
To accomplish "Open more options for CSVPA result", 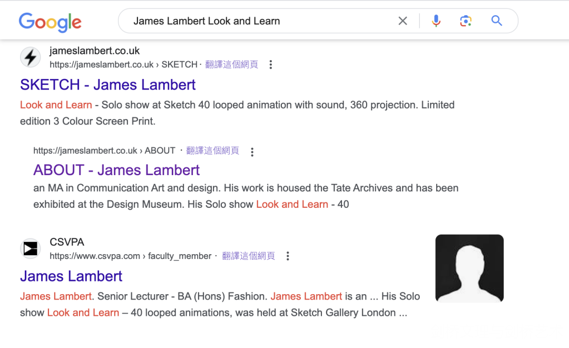I will (288, 256).
